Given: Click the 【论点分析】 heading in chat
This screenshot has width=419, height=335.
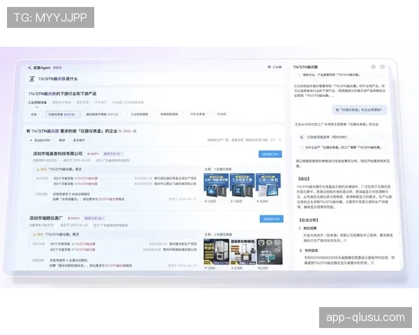Looking at the screenshot, I should point(309,220).
